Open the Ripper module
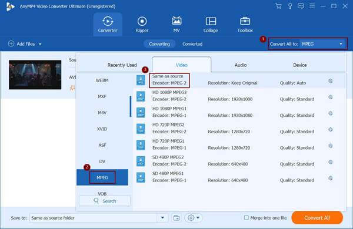Image resolution: width=353 pixels, height=229 pixels. pyautogui.click(x=142, y=24)
